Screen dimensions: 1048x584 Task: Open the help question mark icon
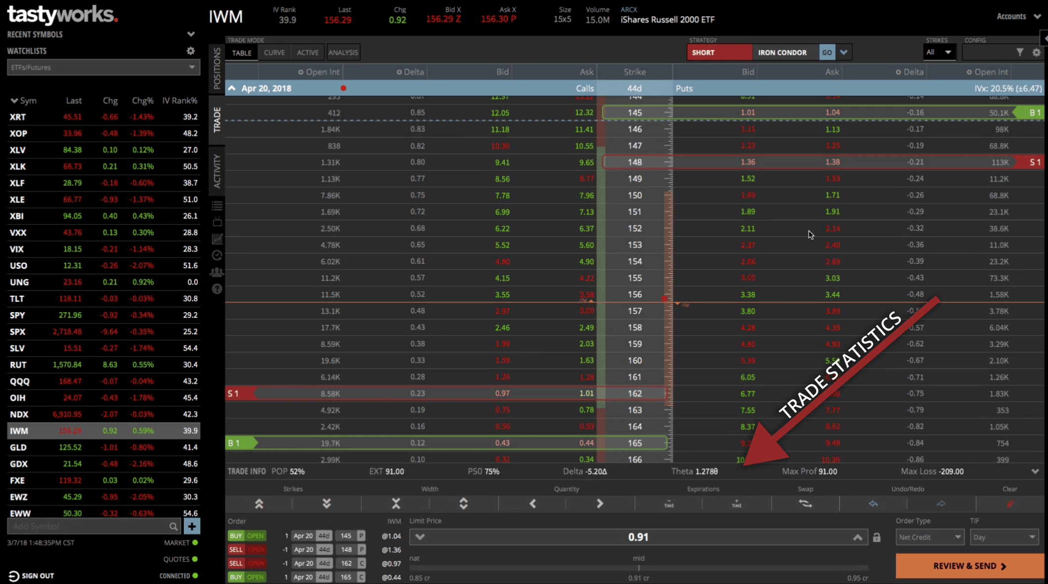[x=217, y=289]
